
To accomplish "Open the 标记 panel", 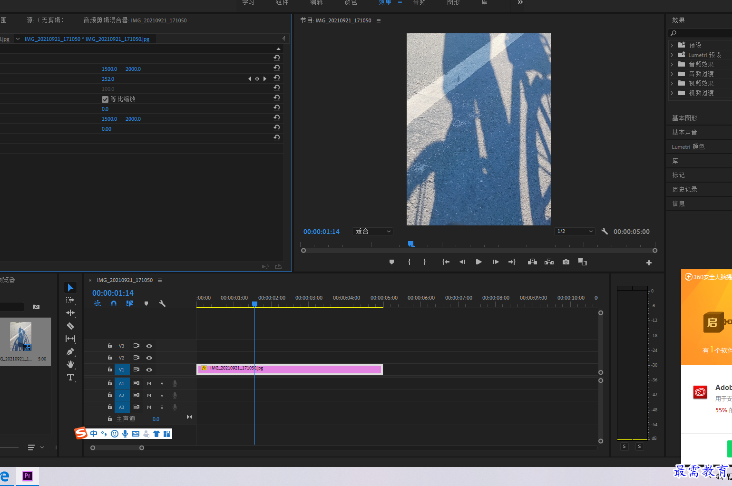I will coord(678,175).
